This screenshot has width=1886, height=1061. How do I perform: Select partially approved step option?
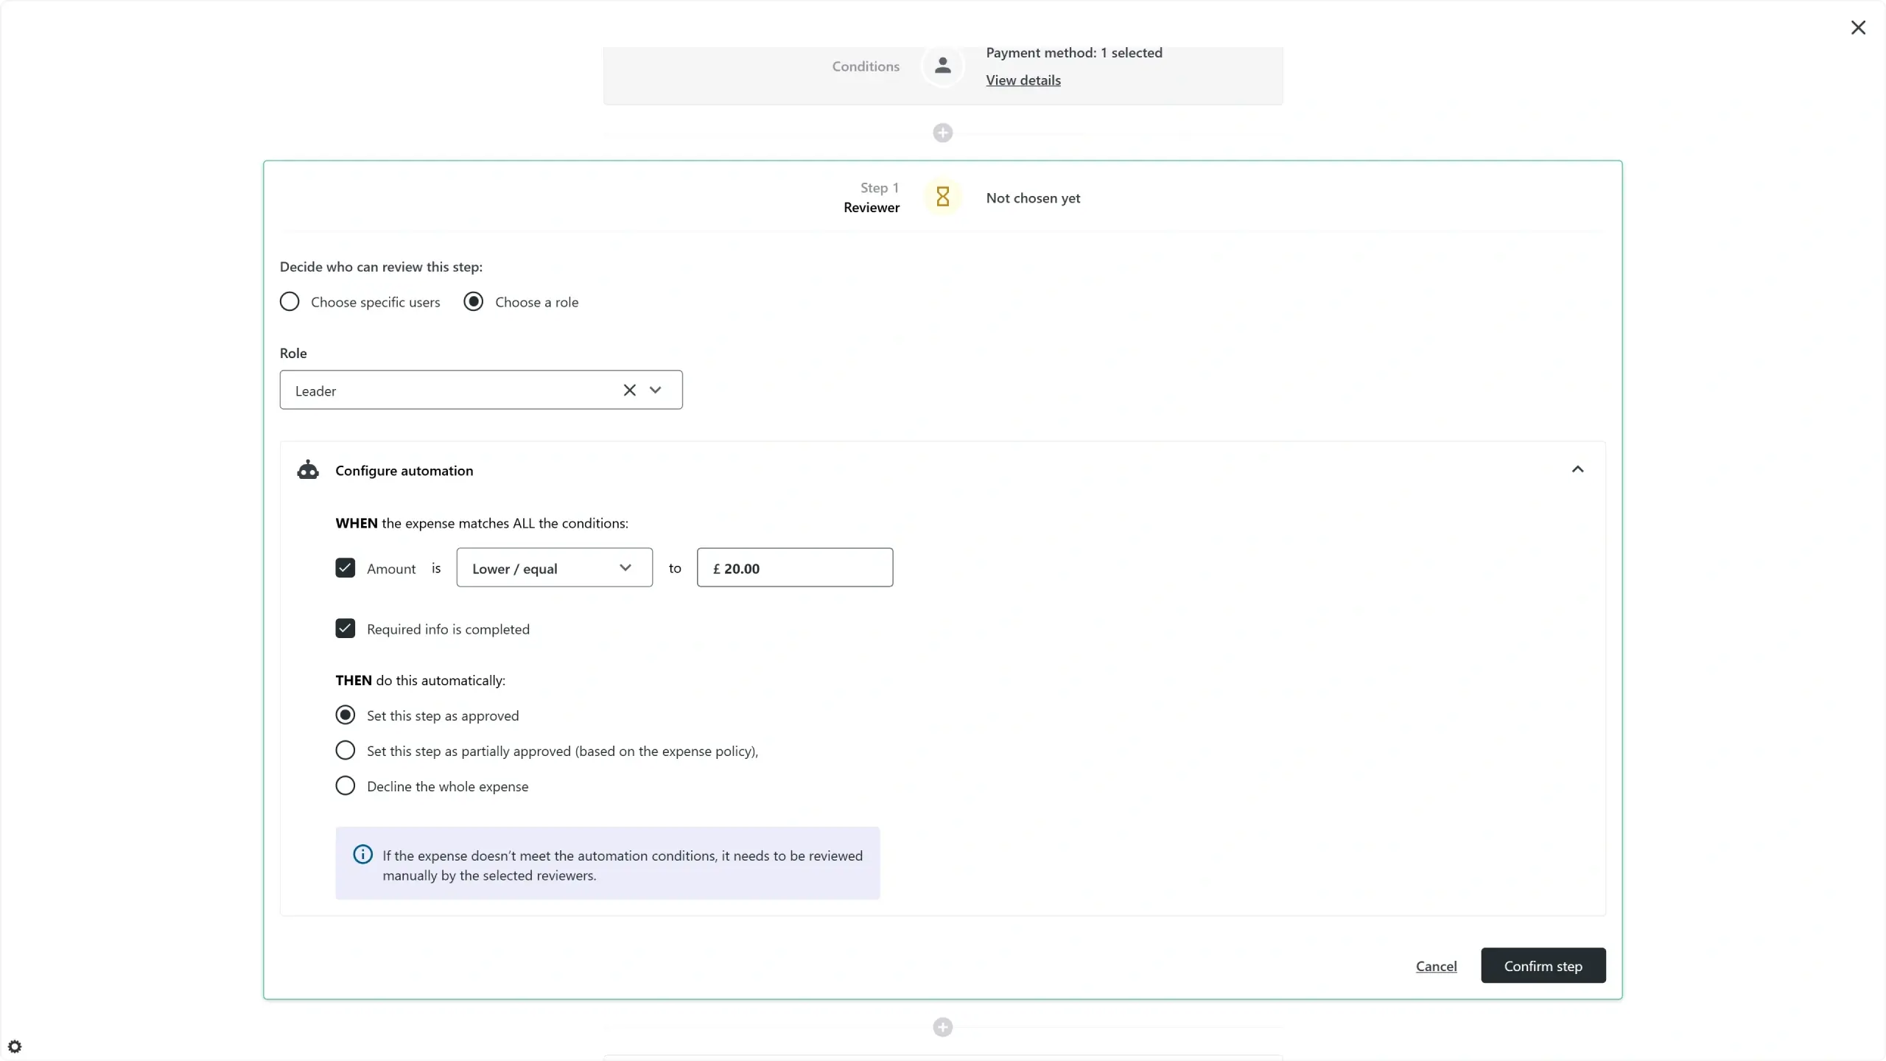tap(345, 750)
